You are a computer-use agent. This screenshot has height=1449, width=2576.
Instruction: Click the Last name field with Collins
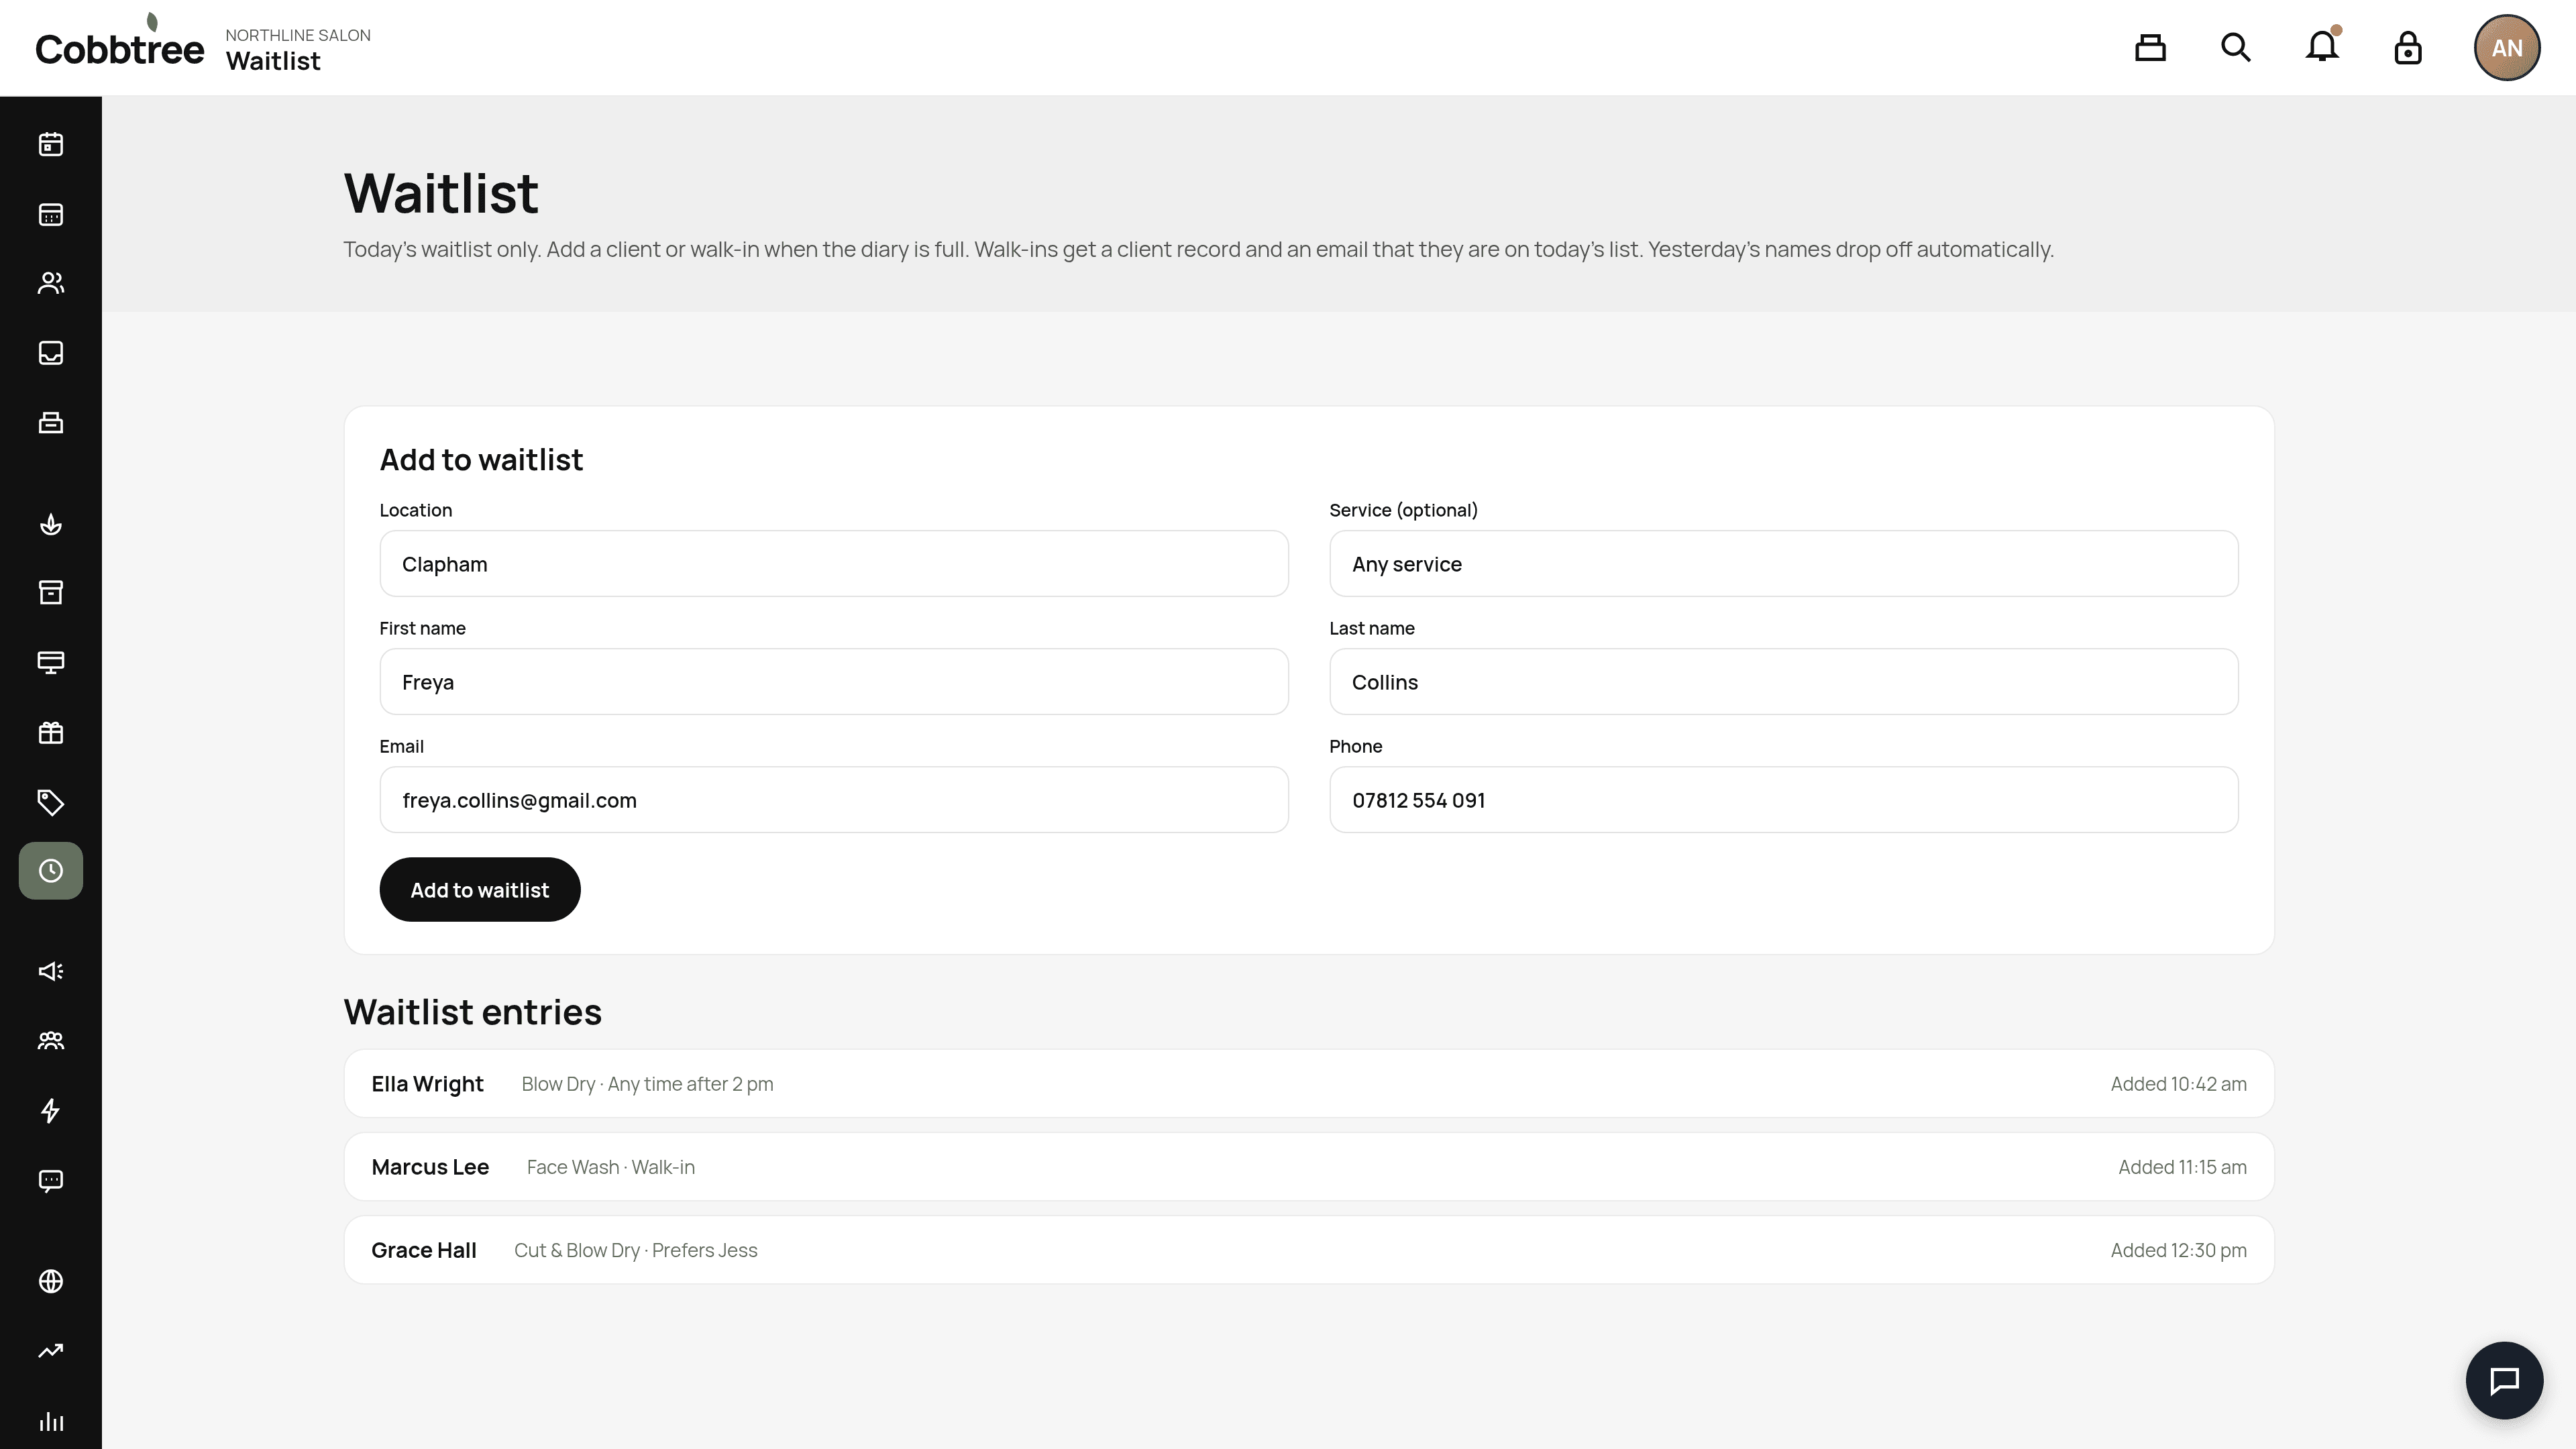click(1783, 682)
